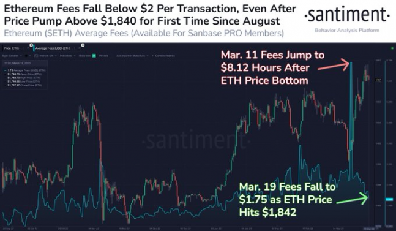Click the round badge above Price (ETH) tab
The height and width of the screenshot is (231, 396).
pos(31,45)
